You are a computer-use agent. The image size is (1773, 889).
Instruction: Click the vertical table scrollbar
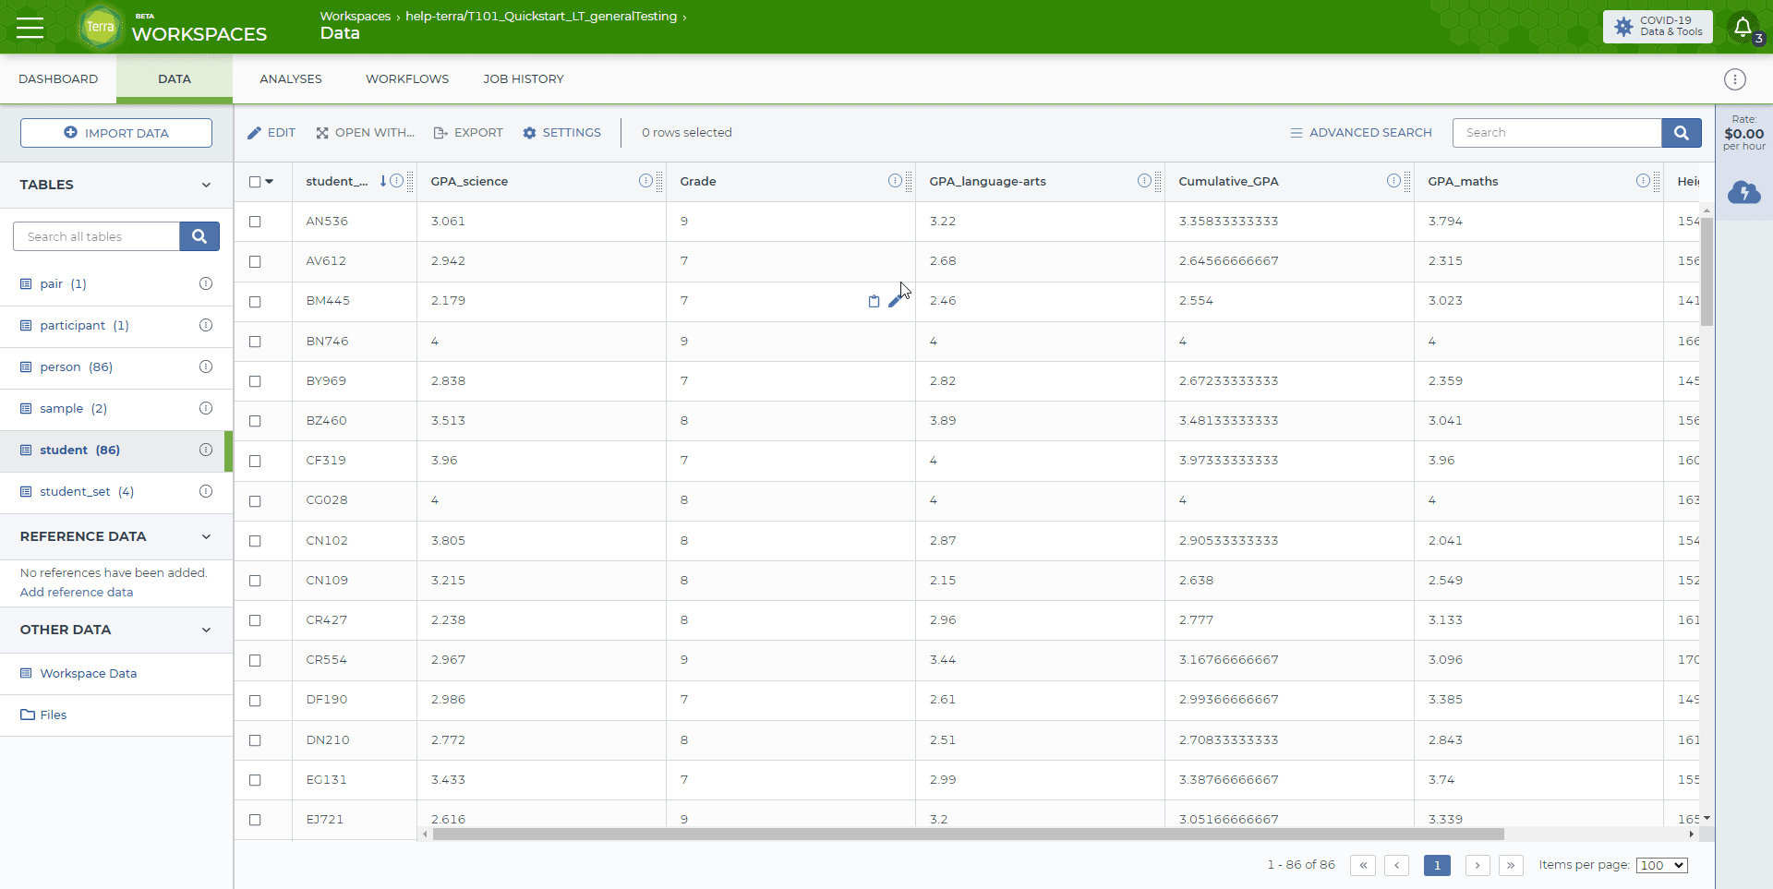tap(1707, 271)
